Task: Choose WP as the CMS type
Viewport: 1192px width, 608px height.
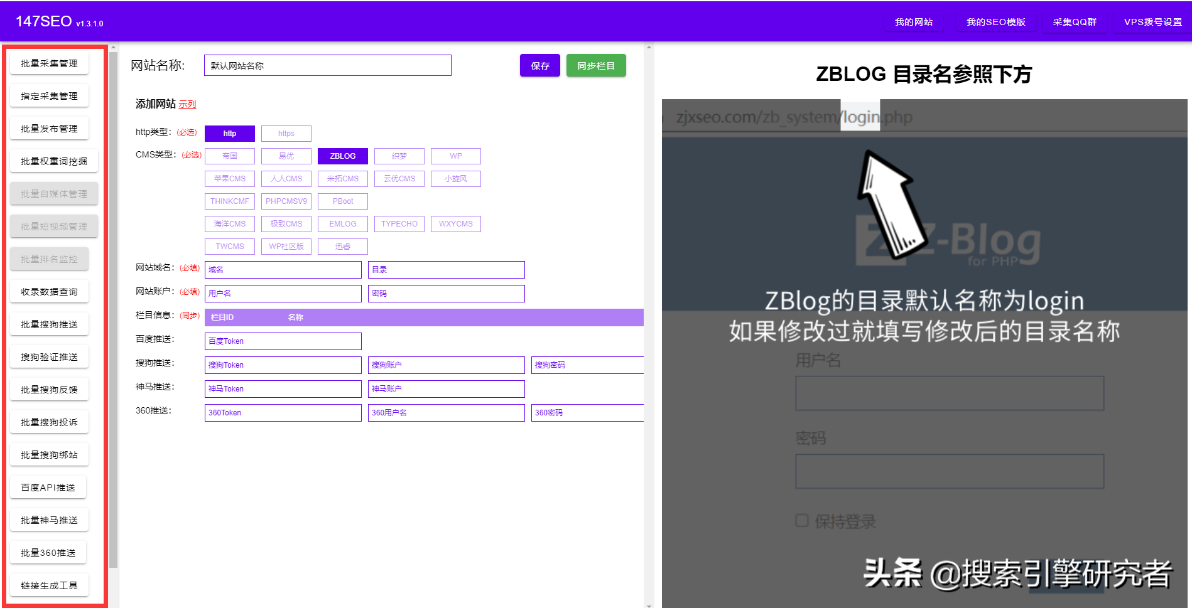Action: click(x=455, y=156)
